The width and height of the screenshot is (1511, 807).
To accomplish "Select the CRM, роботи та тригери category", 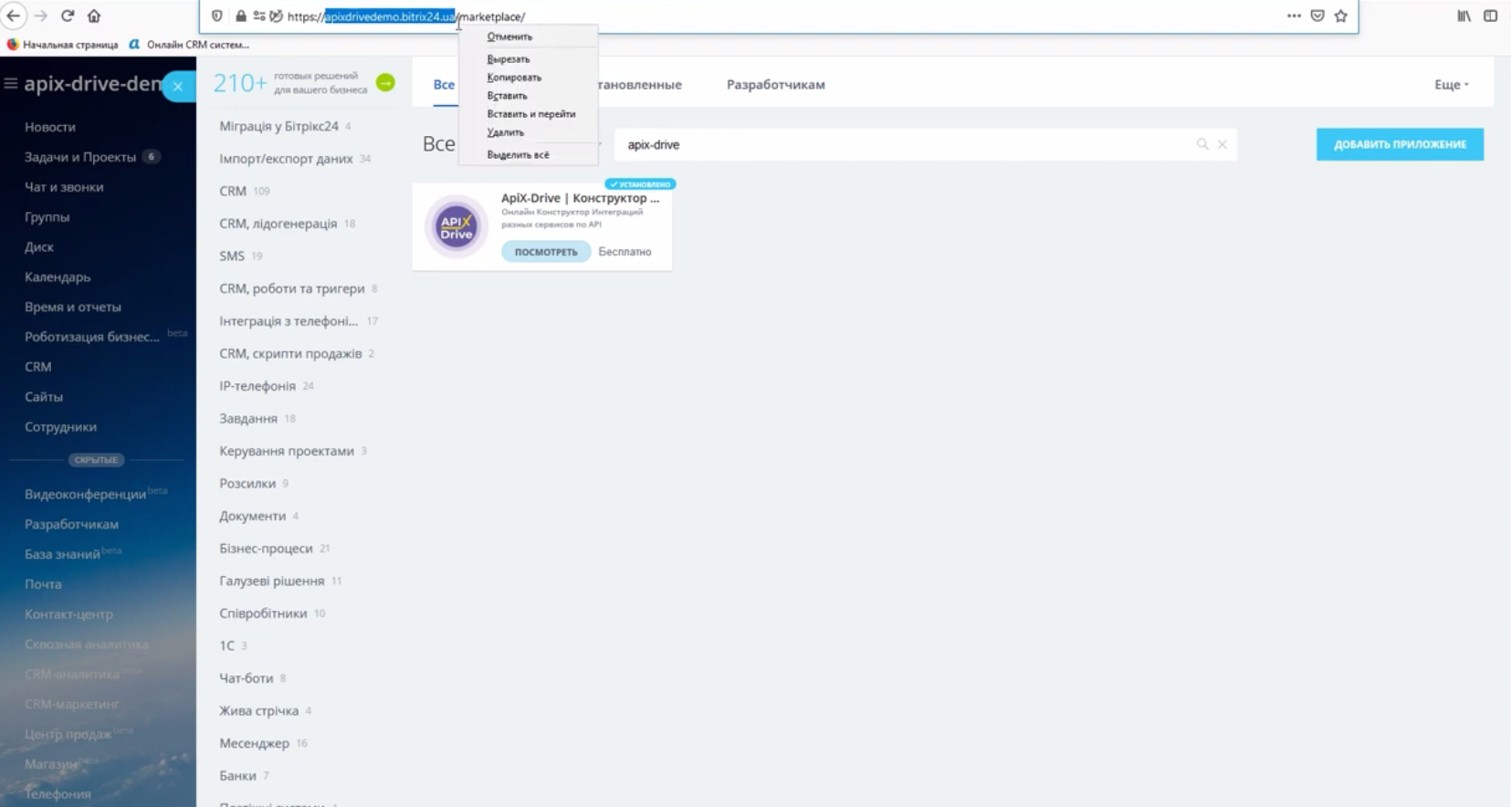I will 292,288.
